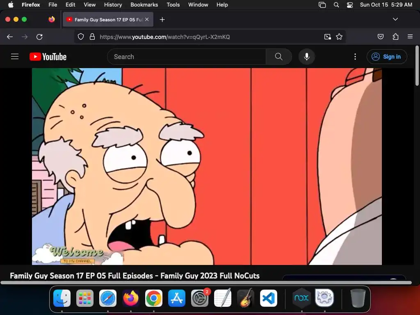The image size is (420, 315).
Task: Open the Firefox app menu
Action: click(x=31, y=5)
